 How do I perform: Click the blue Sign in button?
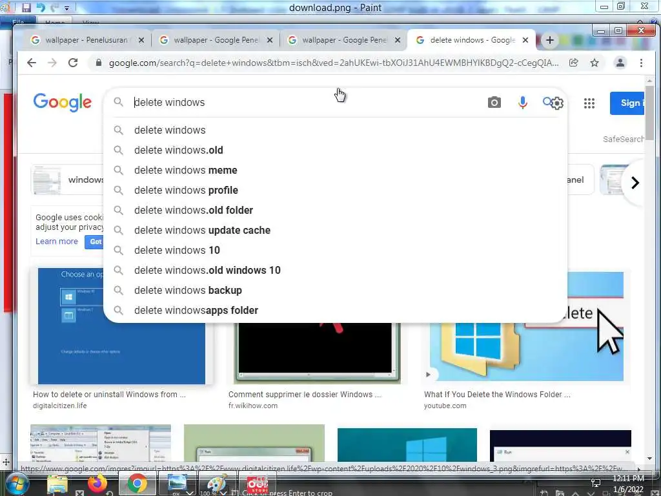[627, 103]
